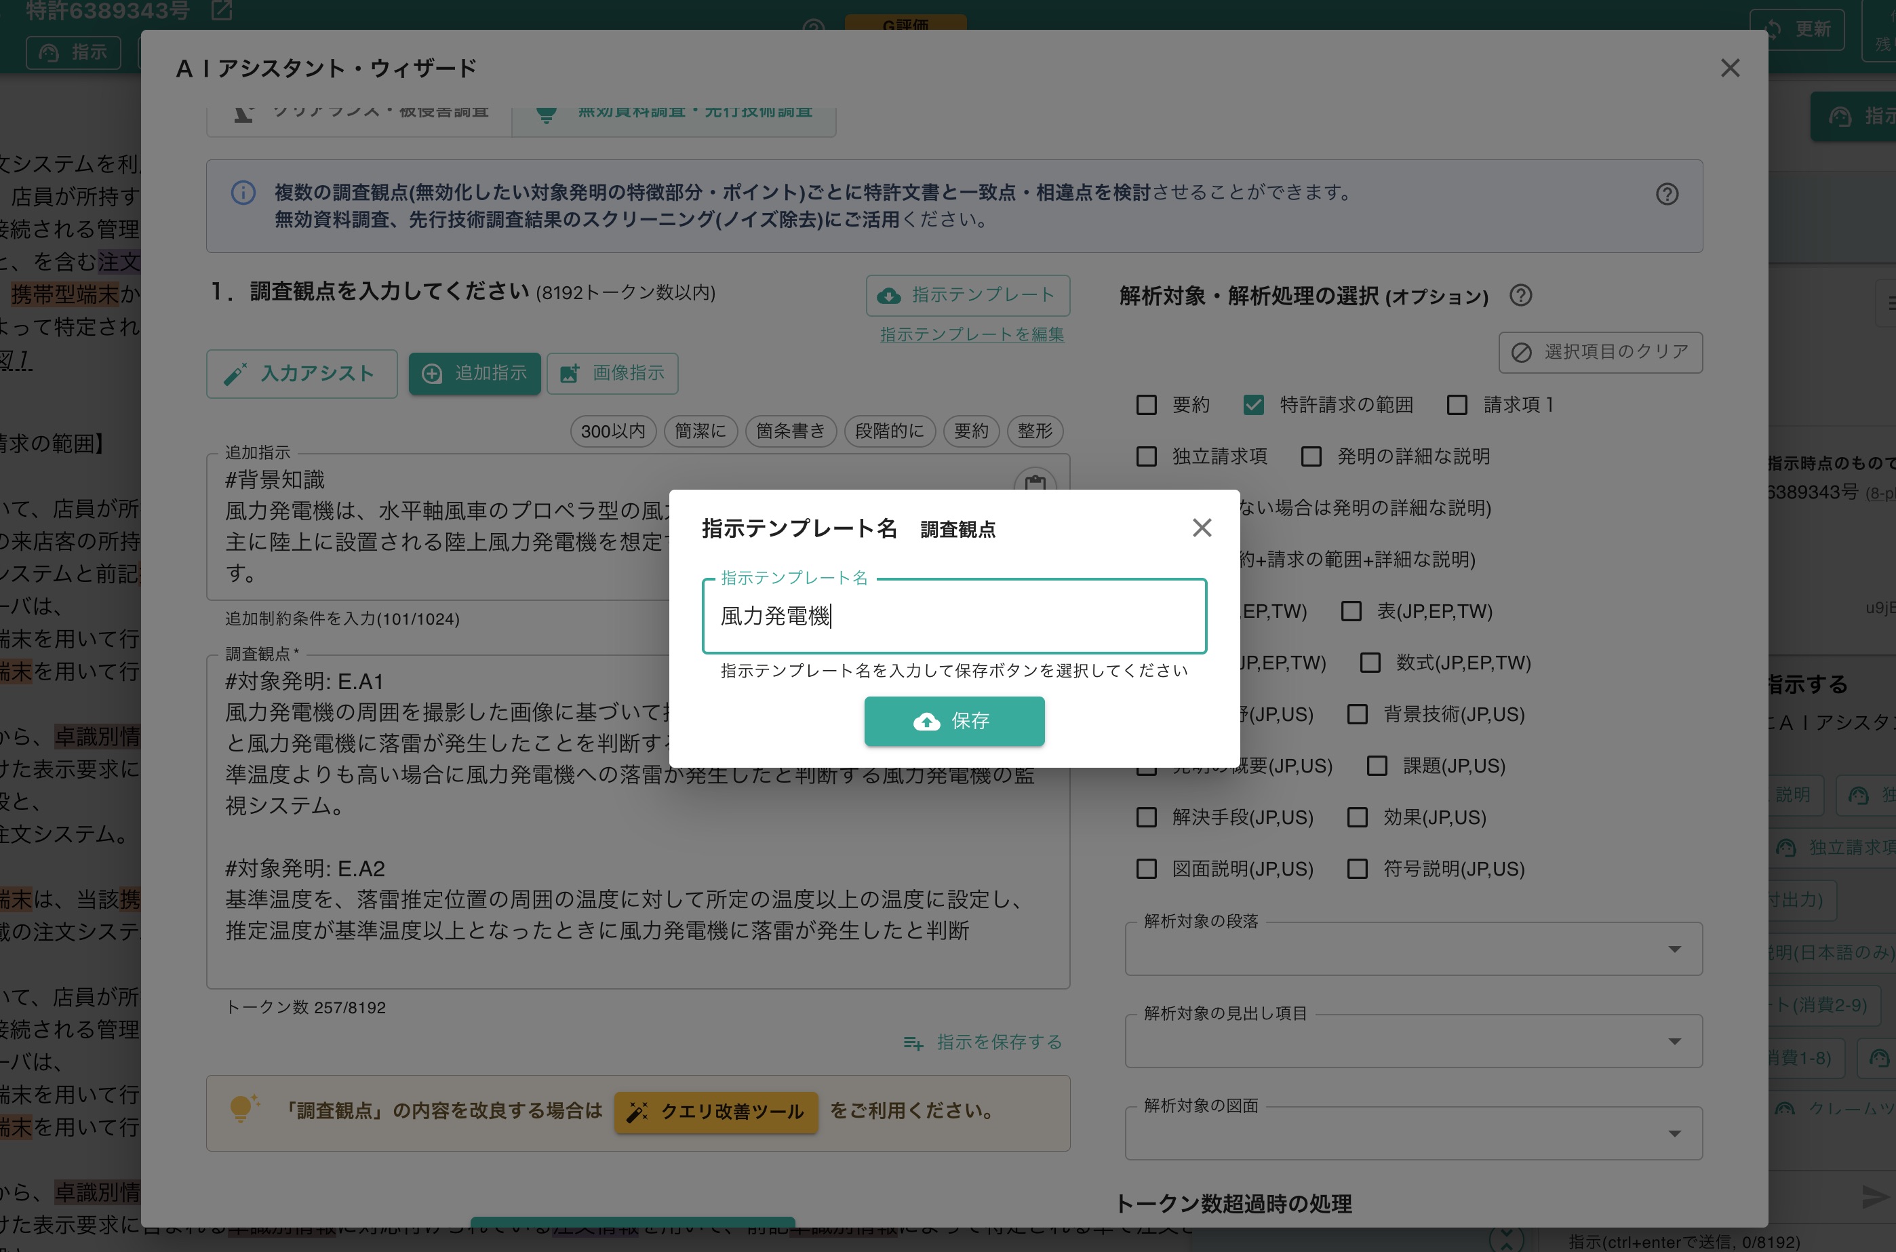Click the clipboard paste icon in 追加指示
This screenshot has width=1896, height=1252.
(1035, 483)
